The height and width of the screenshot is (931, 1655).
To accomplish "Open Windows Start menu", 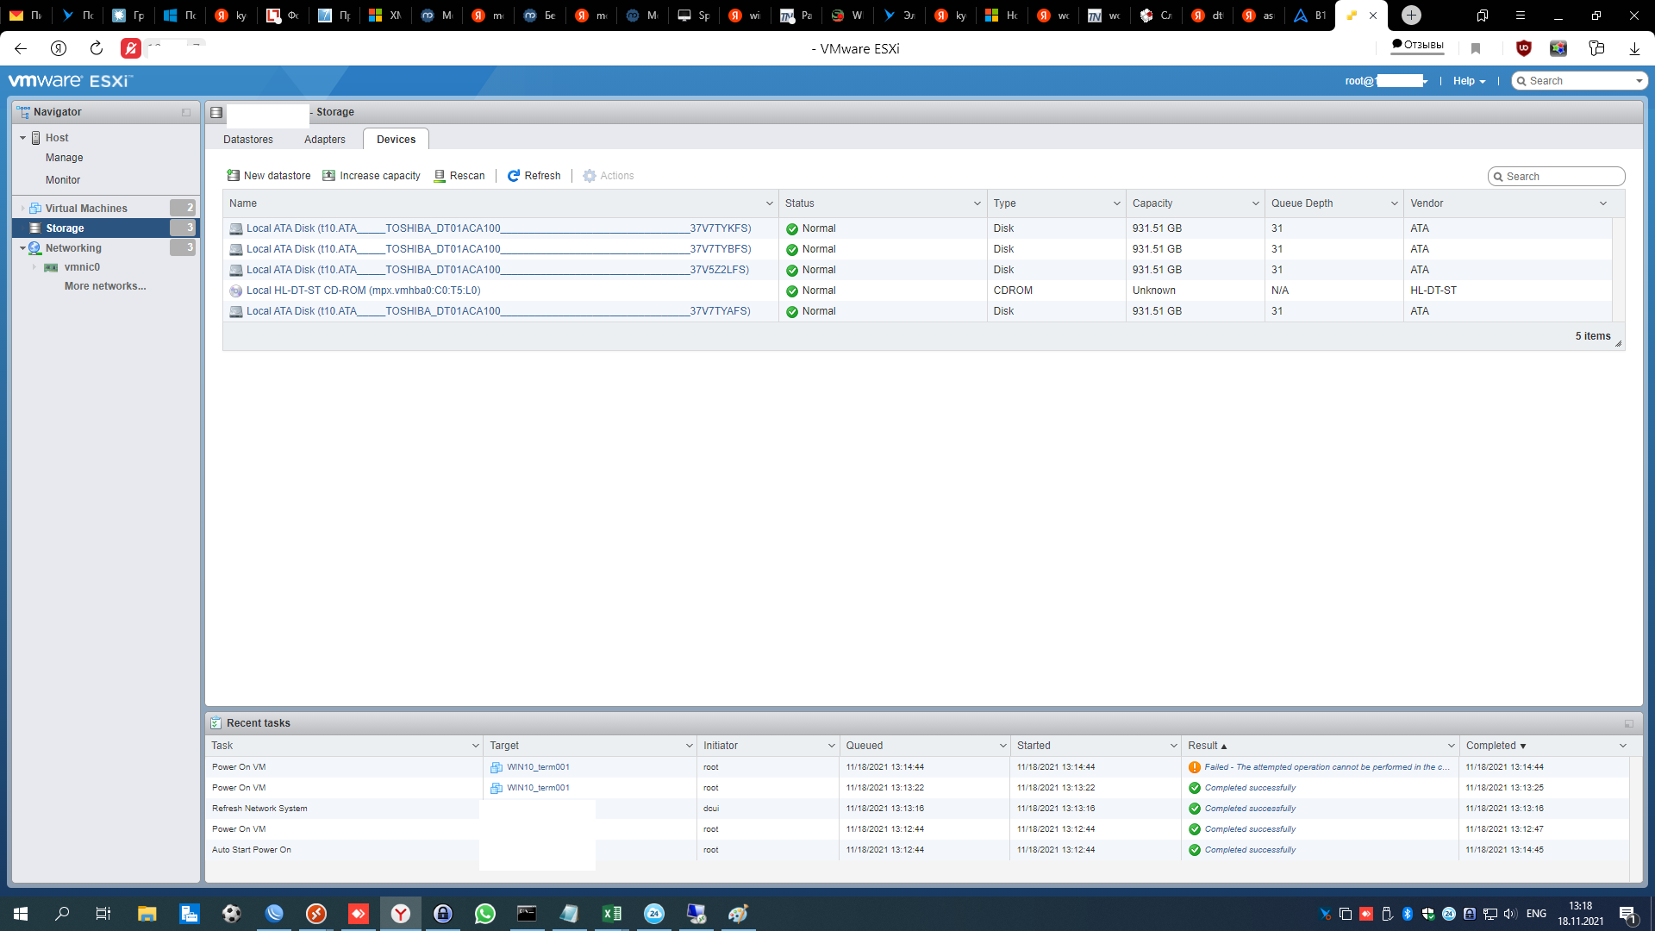I will click(21, 914).
